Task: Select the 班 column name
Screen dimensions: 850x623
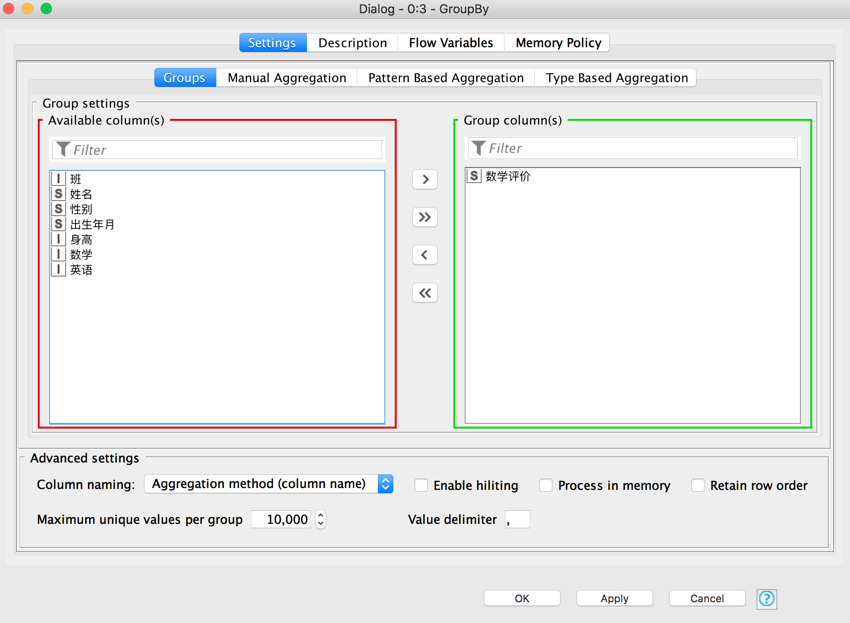Action: click(76, 179)
